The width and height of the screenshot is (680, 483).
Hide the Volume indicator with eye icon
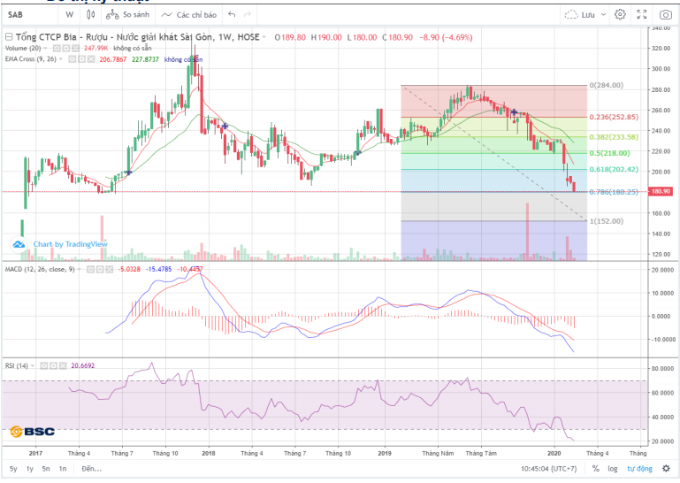click(57, 48)
